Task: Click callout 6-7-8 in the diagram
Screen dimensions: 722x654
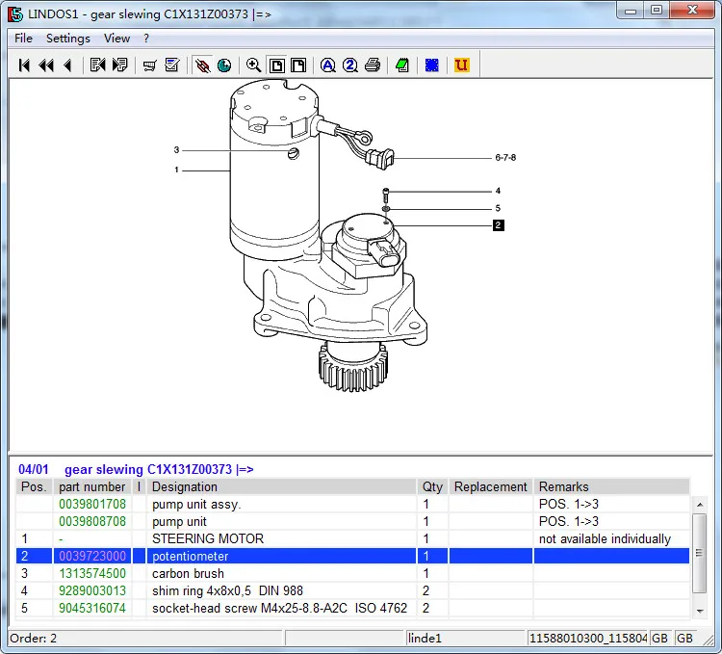Action: 505,158
